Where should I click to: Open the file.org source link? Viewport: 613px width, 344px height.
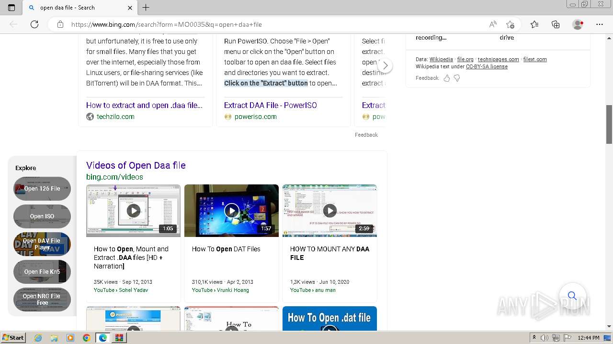(x=465, y=59)
